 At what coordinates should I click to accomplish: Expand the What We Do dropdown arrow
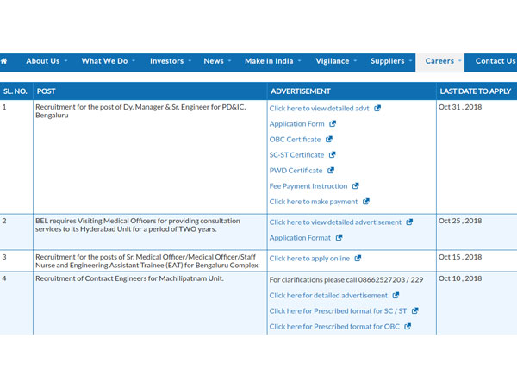click(134, 60)
